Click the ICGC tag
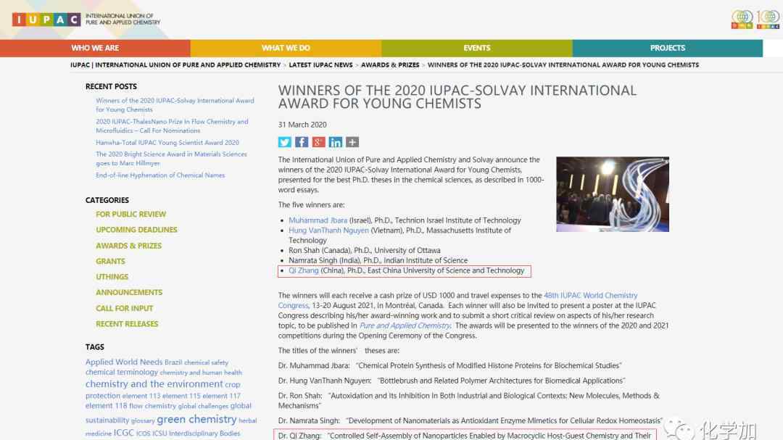The height and width of the screenshot is (440, 783). (124, 433)
